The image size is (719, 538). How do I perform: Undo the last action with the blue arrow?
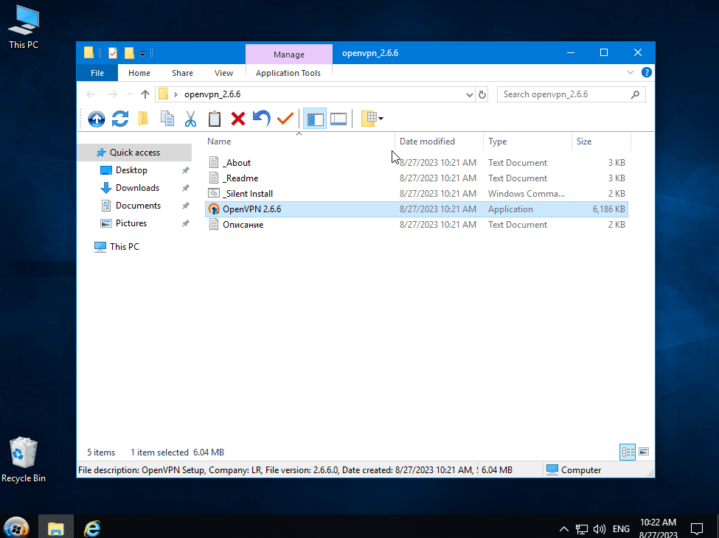tap(261, 119)
